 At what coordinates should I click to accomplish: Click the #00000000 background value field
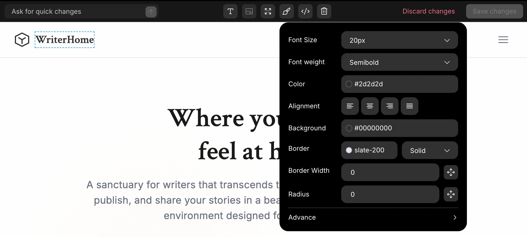click(400, 128)
